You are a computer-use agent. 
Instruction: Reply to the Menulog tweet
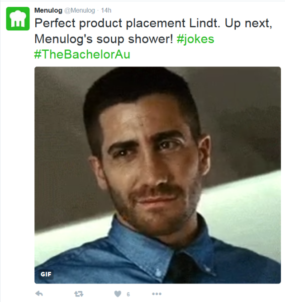[39, 294]
